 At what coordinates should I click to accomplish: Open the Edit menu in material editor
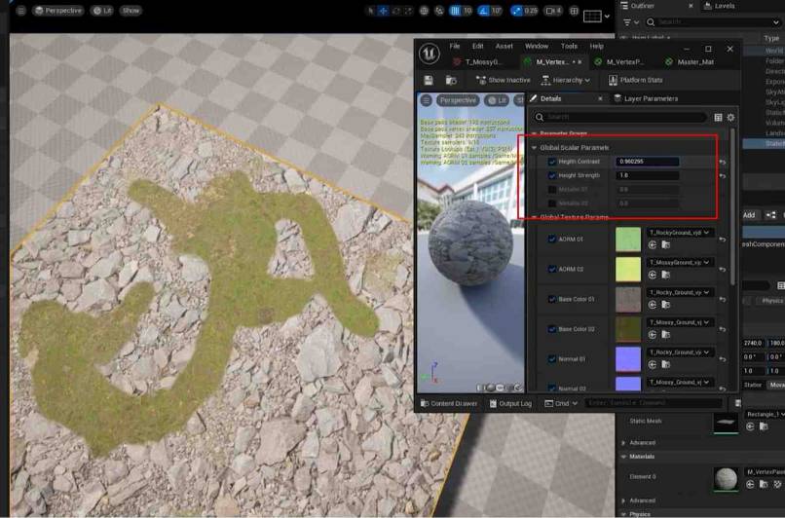pyautogui.click(x=477, y=46)
